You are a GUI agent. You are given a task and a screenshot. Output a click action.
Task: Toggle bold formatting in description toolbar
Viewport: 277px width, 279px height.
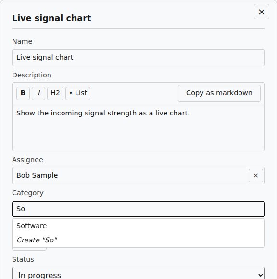tap(23, 93)
